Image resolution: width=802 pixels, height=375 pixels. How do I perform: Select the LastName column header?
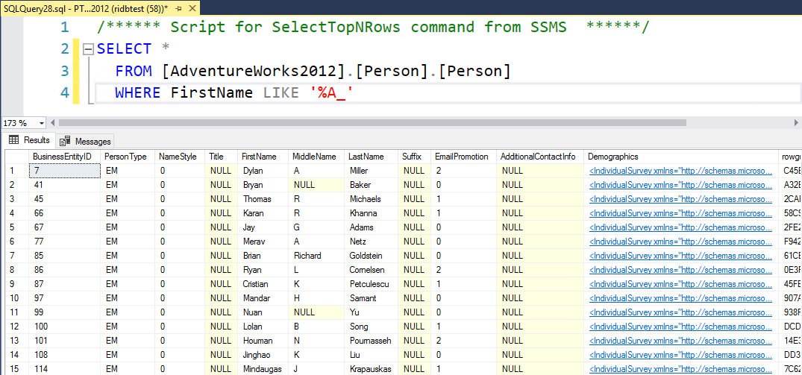tap(372, 157)
